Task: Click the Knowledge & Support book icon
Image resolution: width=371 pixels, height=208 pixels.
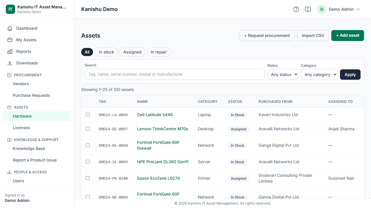Action: pyautogui.click(x=9, y=140)
